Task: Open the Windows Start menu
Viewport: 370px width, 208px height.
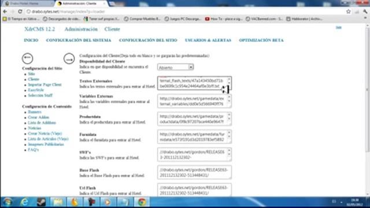Action: point(8,202)
